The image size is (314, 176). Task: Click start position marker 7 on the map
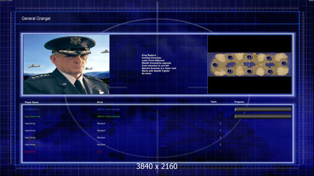[x=215, y=65]
